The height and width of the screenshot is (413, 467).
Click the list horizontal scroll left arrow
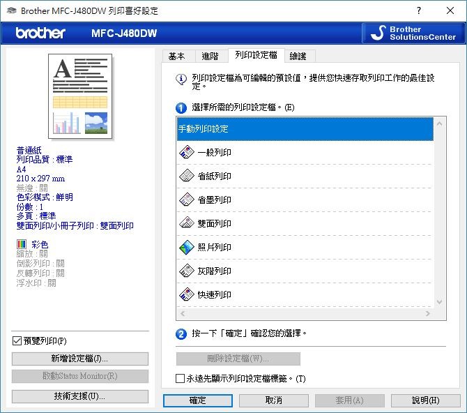tap(183, 313)
